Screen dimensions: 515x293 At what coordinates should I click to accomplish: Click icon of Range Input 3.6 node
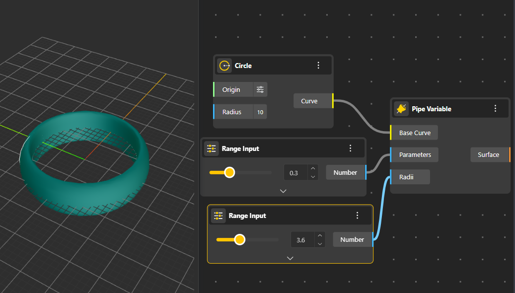click(219, 216)
